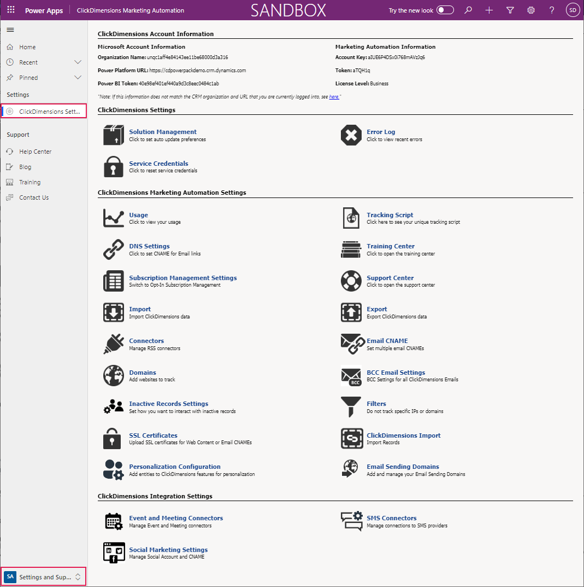The image size is (584, 587).
Task: Click the Connectors plug icon
Action: click(x=113, y=344)
